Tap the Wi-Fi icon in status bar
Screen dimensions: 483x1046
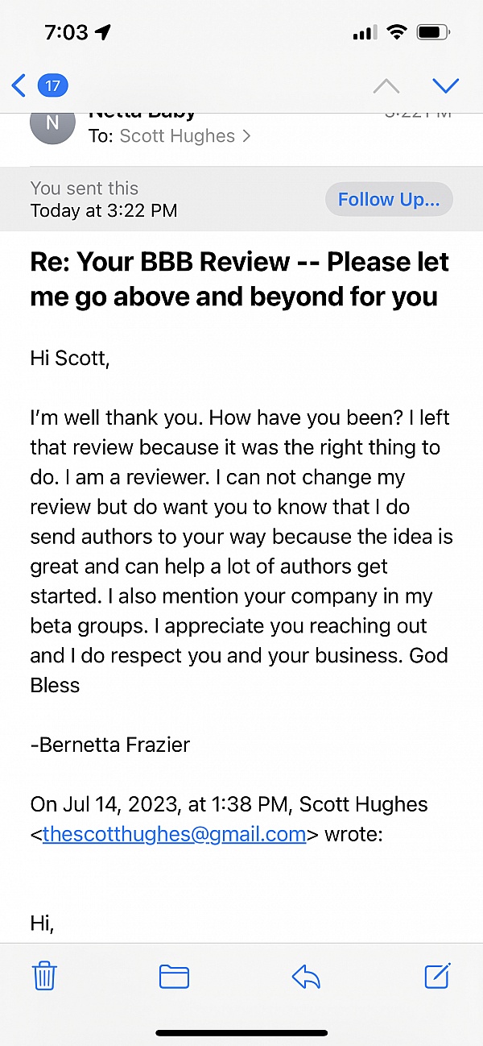(396, 32)
